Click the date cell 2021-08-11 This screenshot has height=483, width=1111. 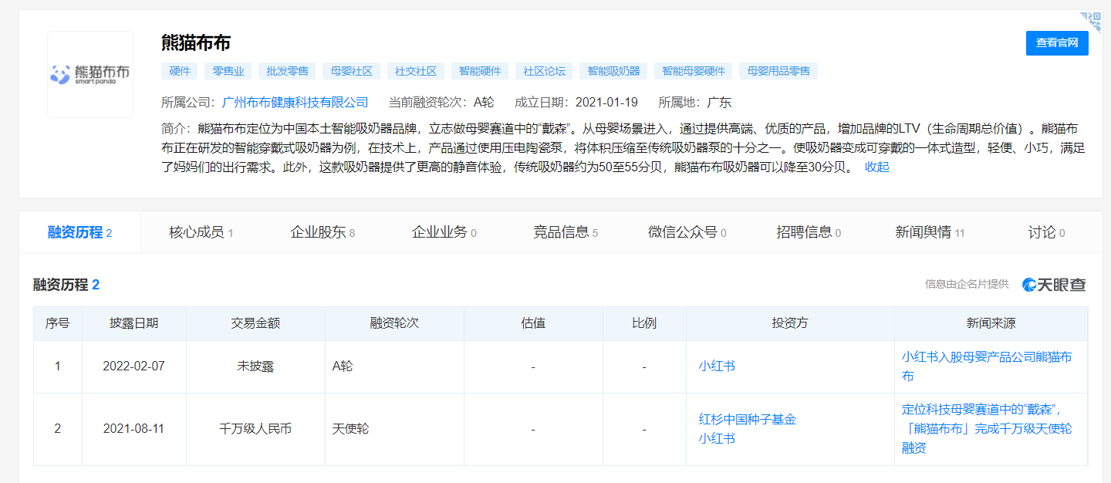tap(134, 428)
